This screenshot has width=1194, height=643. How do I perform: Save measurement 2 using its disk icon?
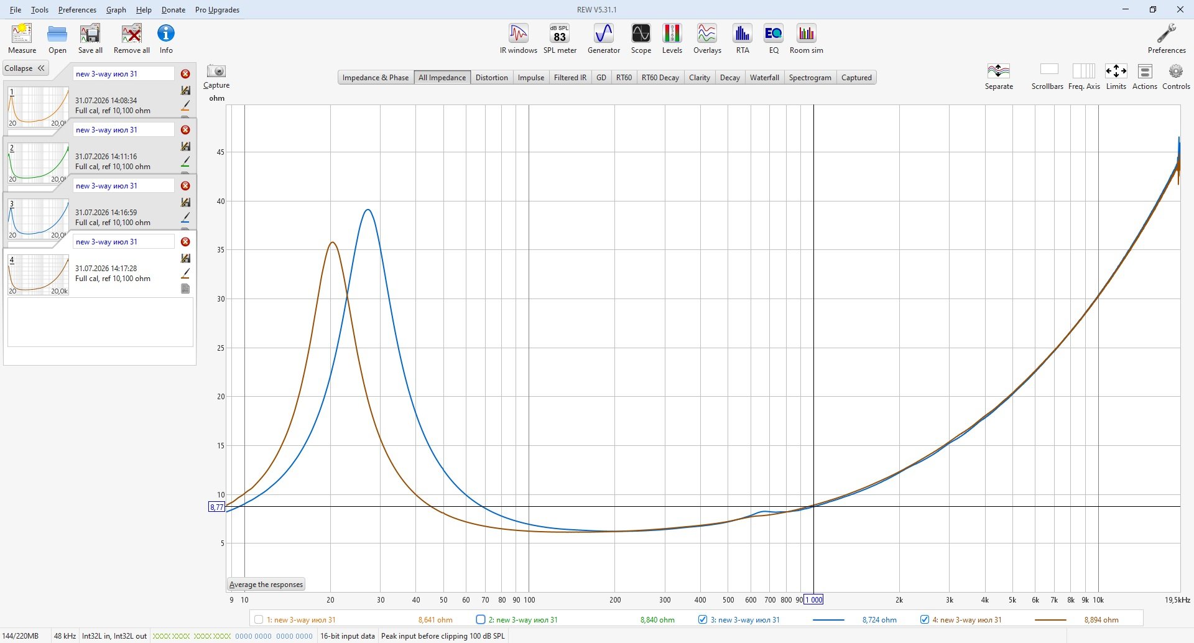coord(185,146)
